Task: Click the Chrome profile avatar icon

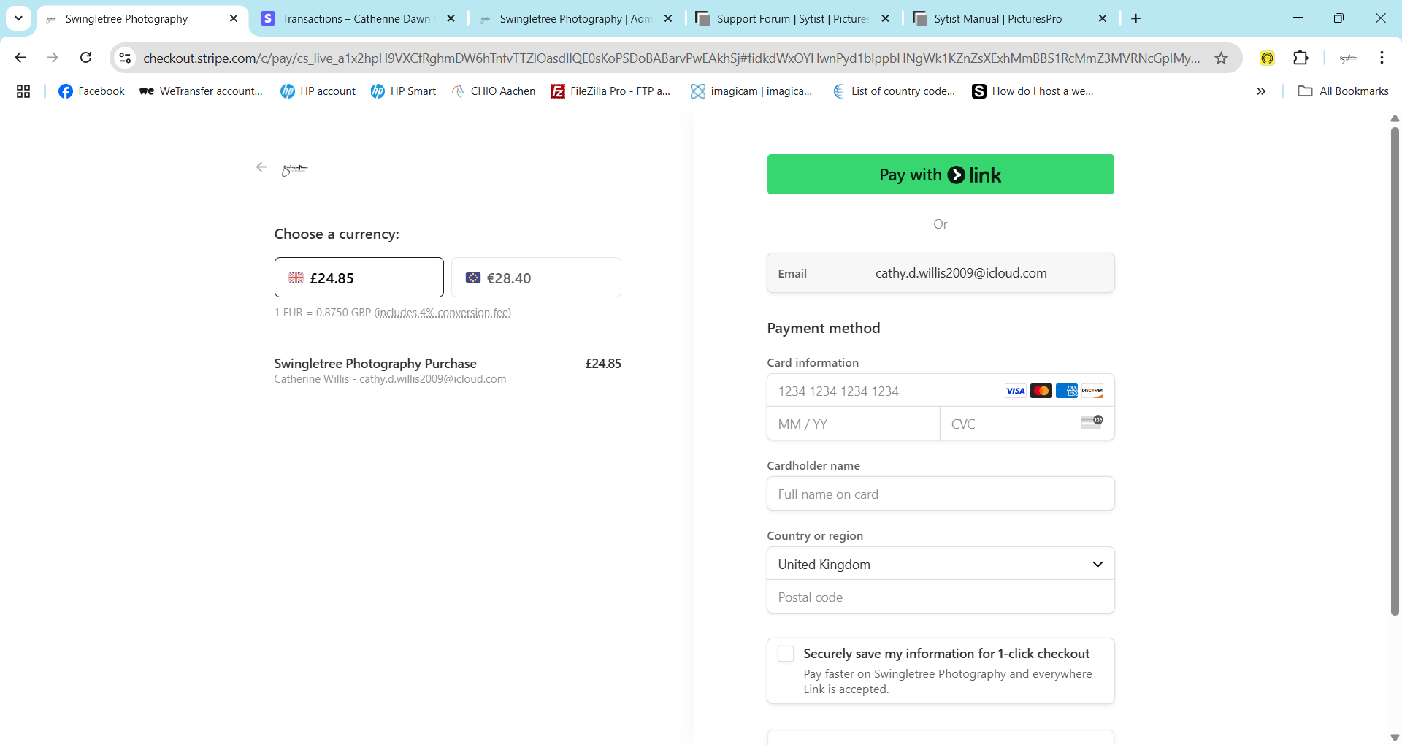Action: tap(1349, 58)
